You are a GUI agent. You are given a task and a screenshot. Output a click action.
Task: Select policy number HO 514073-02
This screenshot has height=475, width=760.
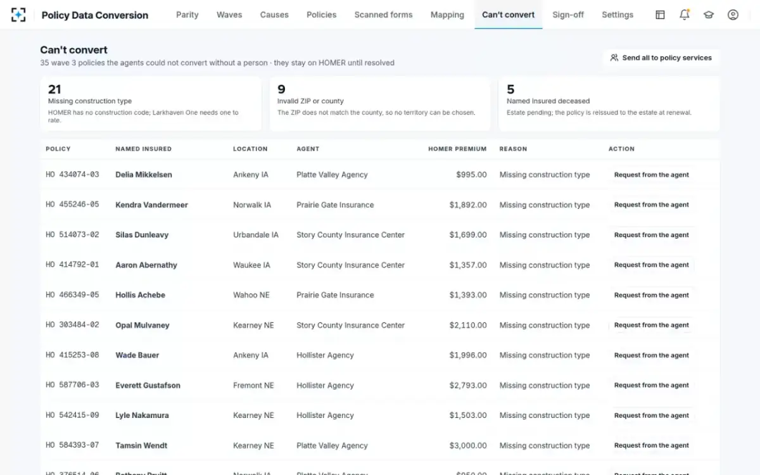72,235
